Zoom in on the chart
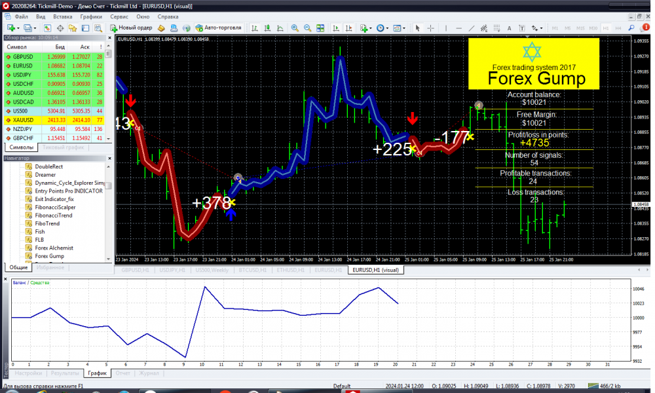 pos(295,28)
